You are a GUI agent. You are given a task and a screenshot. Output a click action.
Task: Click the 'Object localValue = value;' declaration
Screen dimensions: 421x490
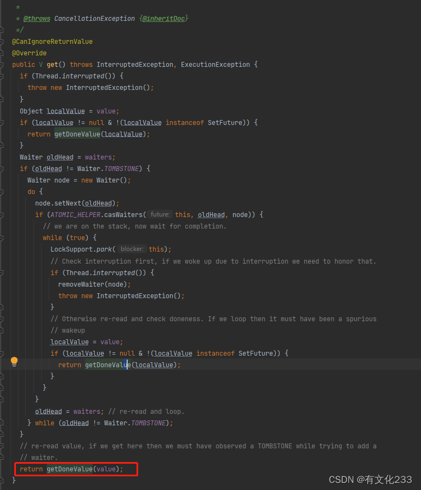(x=70, y=111)
